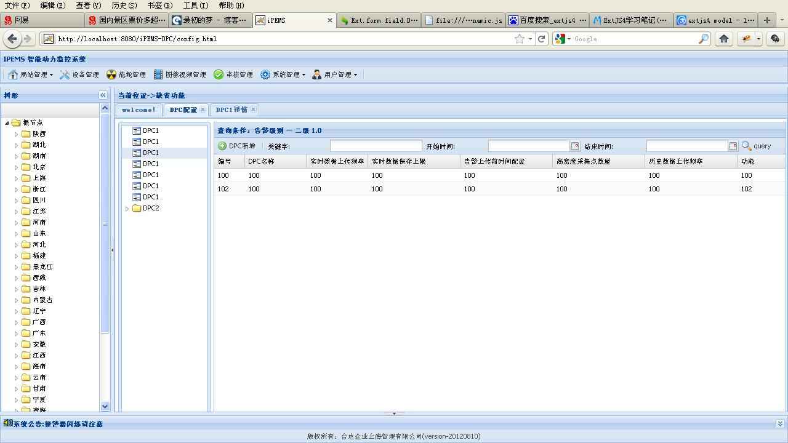Image resolution: width=788 pixels, height=443 pixels.
Task: Select the 四川 folder icon
Action: [x=26, y=200]
